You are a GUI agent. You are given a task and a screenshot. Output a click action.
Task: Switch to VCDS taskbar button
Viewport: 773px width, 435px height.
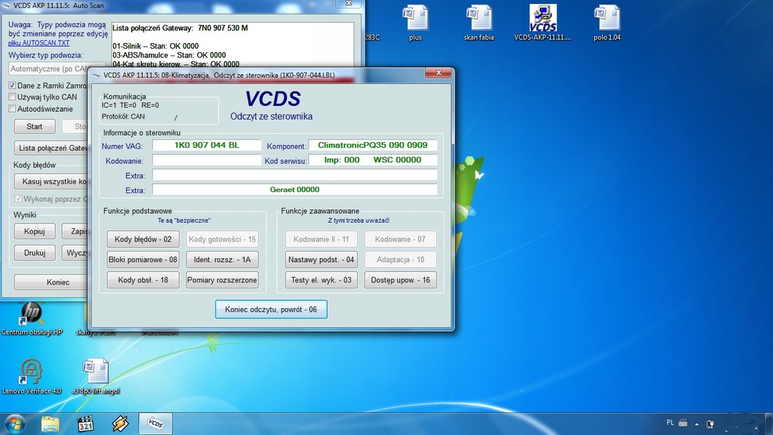coord(156,424)
